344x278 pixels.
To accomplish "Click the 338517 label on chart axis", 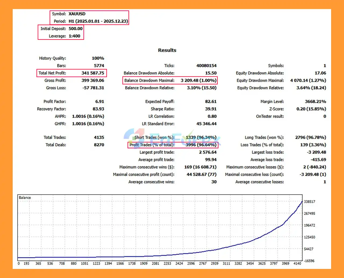I will (x=309, y=202).
